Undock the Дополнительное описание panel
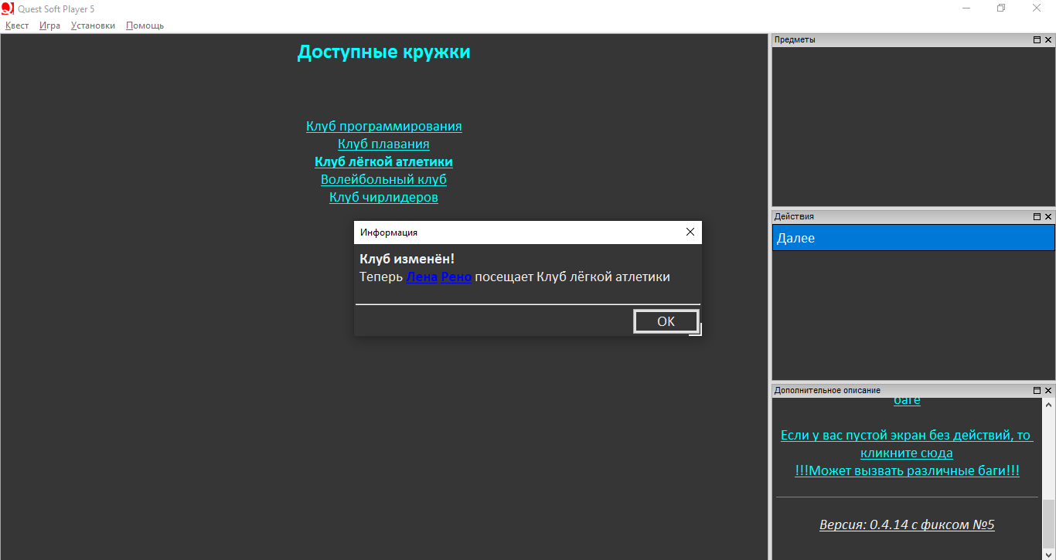Screen dimensions: 1056x560 pos(1037,391)
